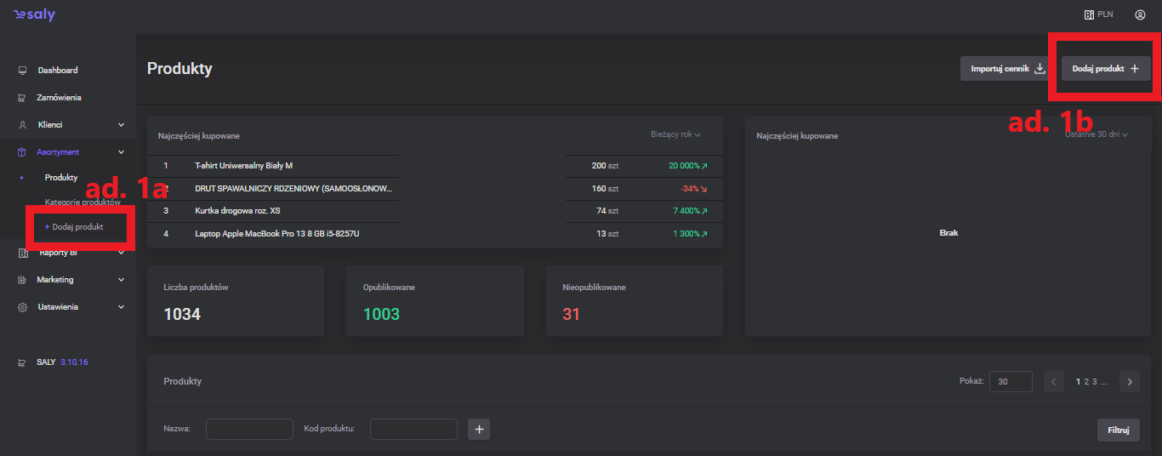This screenshot has width=1162, height=456.
Task: Open the Ostatnie 30 dni dropdown
Action: pos(1096,134)
